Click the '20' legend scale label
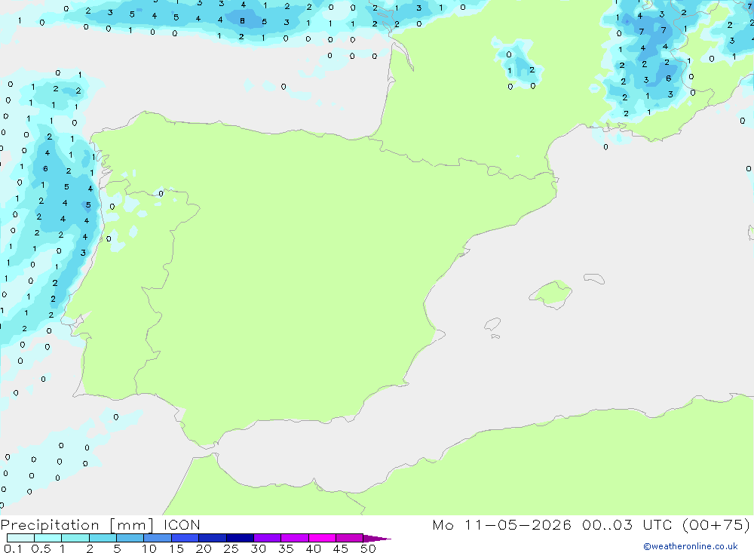The width and height of the screenshot is (754, 553). pyautogui.click(x=204, y=548)
